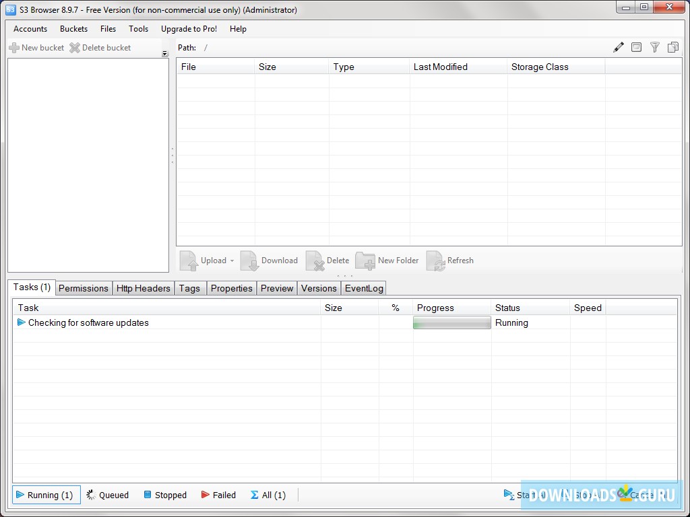Image resolution: width=690 pixels, height=517 pixels.
Task: Click the green task progress bar
Action: (x=452, y=322)
